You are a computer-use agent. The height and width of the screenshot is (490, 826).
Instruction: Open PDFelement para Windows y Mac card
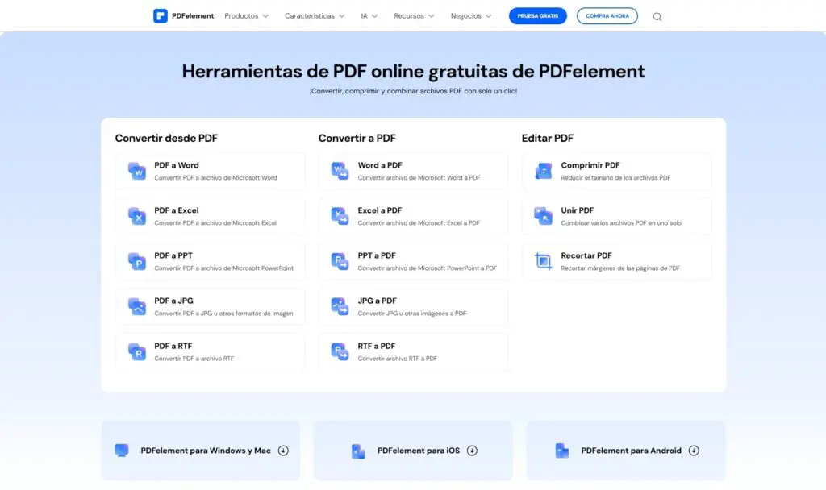pyautogui.click(x=200, y=451)
